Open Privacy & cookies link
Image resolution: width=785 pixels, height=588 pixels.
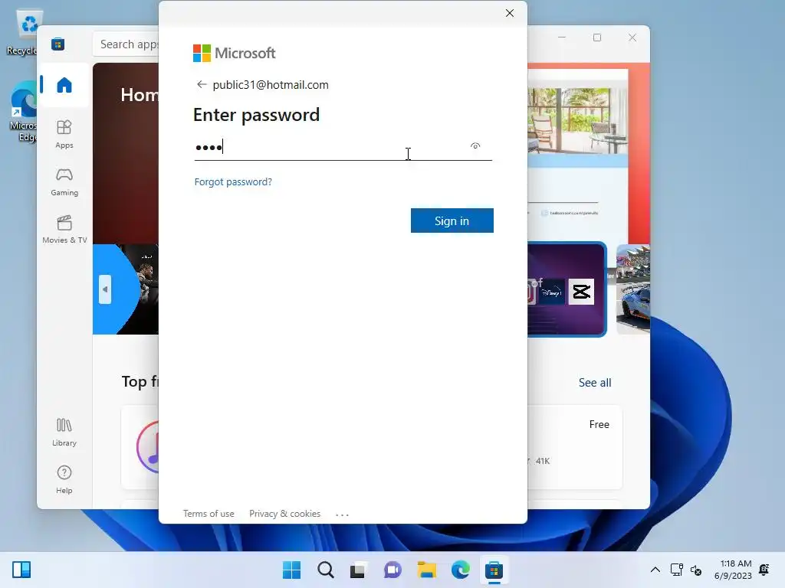(x=284, y=514)
